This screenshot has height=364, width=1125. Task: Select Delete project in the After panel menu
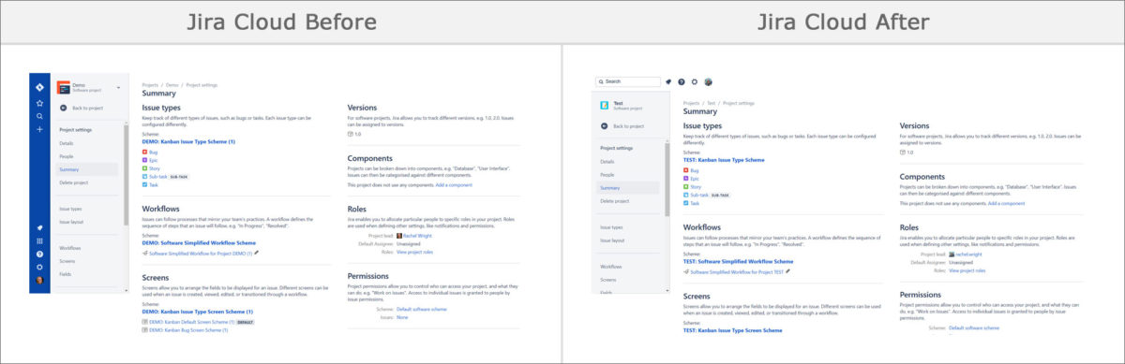[x=614, y=201]
